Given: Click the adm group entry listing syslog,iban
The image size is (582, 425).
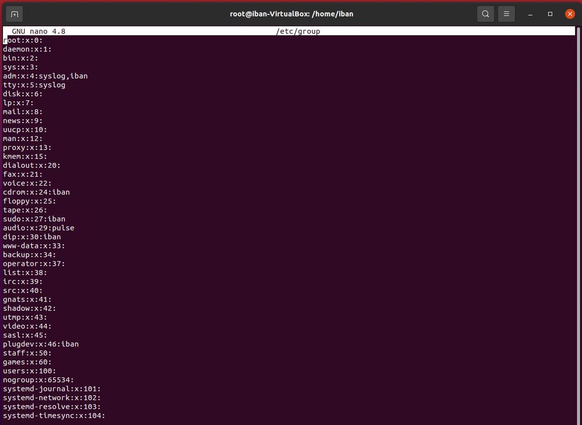Looking at the screenshot, I should click(x=45, y=76).
